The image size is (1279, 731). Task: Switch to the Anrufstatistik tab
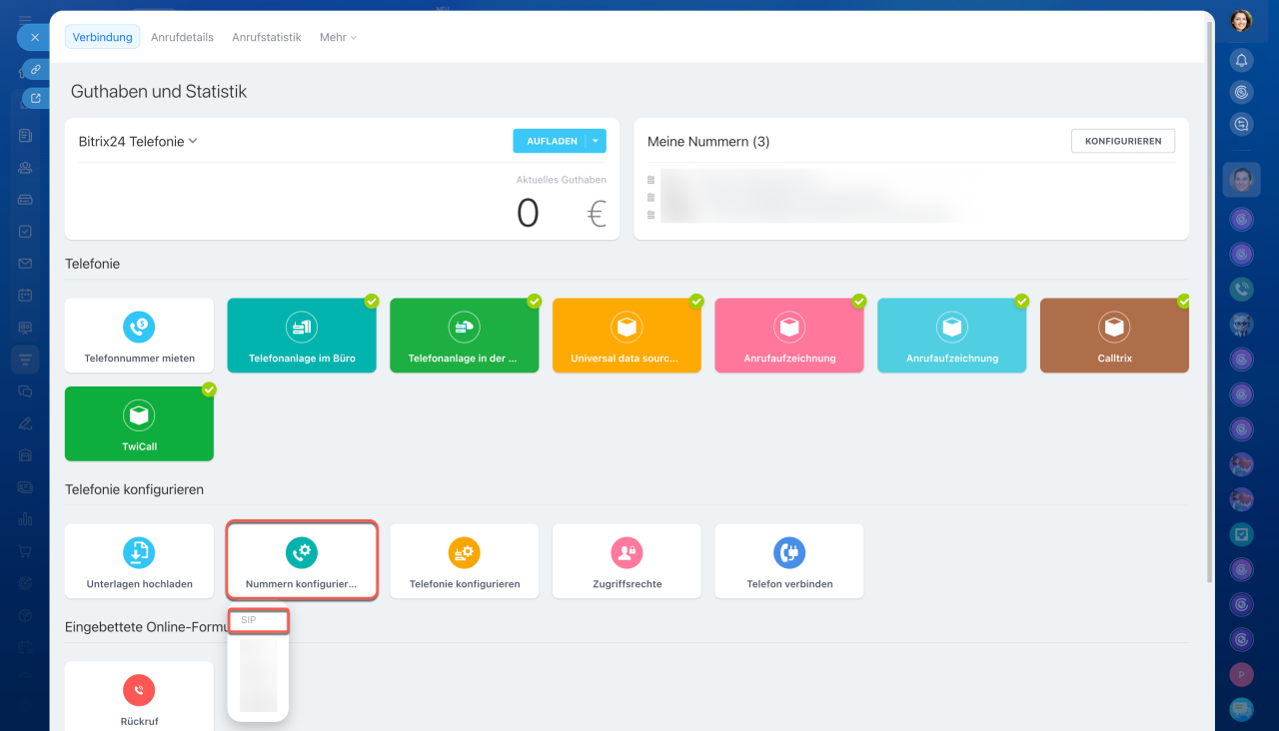click(266, 37)
